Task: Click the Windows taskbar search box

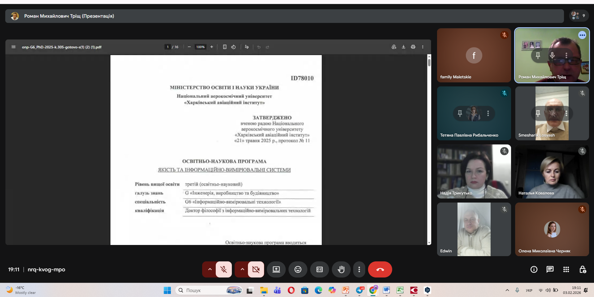Action: point(204,290)
